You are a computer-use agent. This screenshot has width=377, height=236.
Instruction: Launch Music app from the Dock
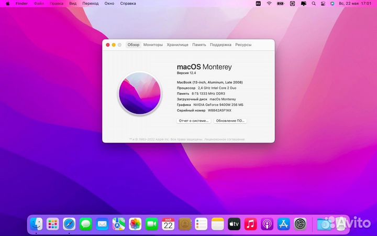click(250, 224)
